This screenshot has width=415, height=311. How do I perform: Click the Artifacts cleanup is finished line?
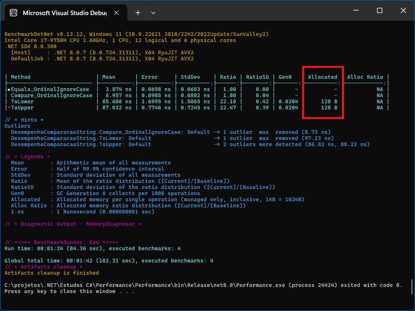coord(51,273)
